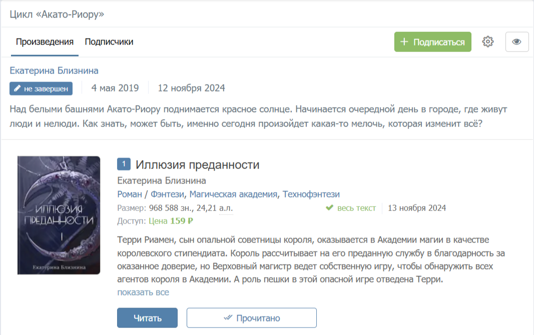
Task: Expand description with показать все
Action: click(143, 292)
